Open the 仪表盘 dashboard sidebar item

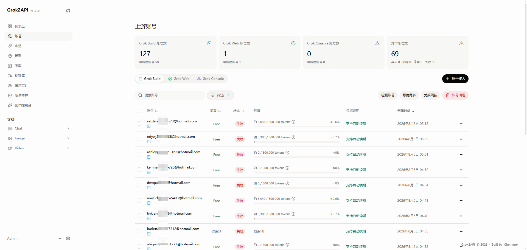(38, 26)
